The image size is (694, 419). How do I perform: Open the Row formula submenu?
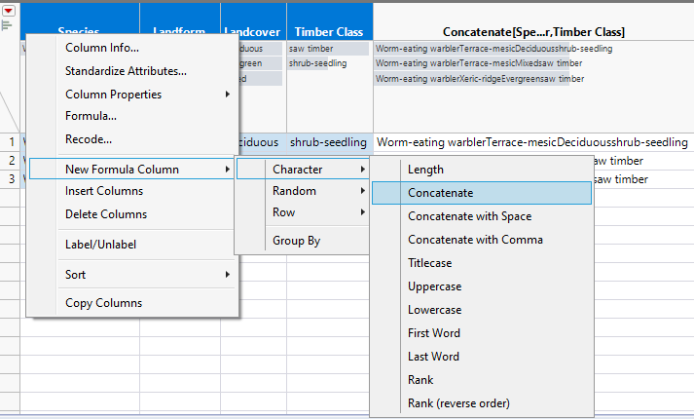(x=283, y=212)
